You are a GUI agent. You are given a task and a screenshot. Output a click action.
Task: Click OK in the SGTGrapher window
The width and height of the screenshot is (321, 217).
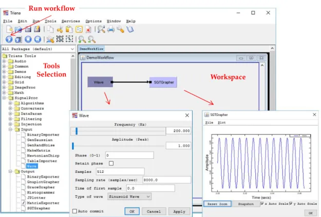coord(311,213)
